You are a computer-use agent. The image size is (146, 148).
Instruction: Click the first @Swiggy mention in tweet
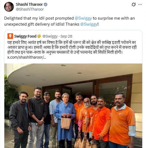coord(83,18)
